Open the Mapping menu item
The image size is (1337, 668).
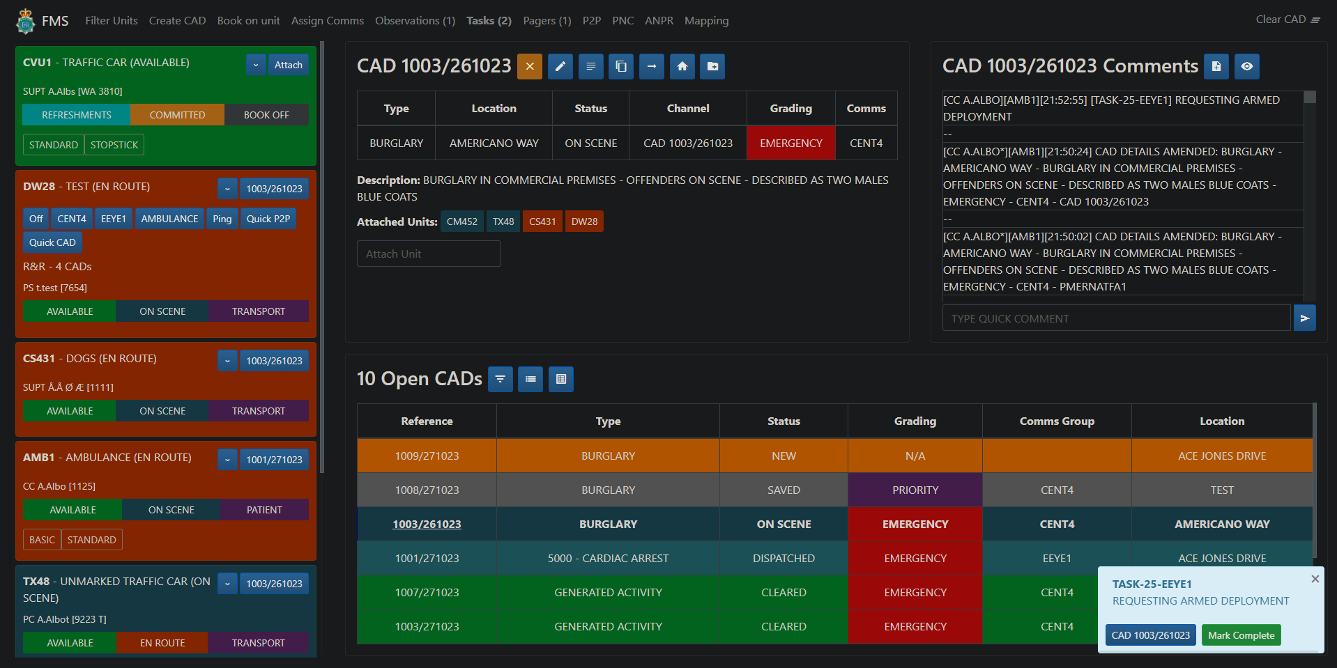706,21
